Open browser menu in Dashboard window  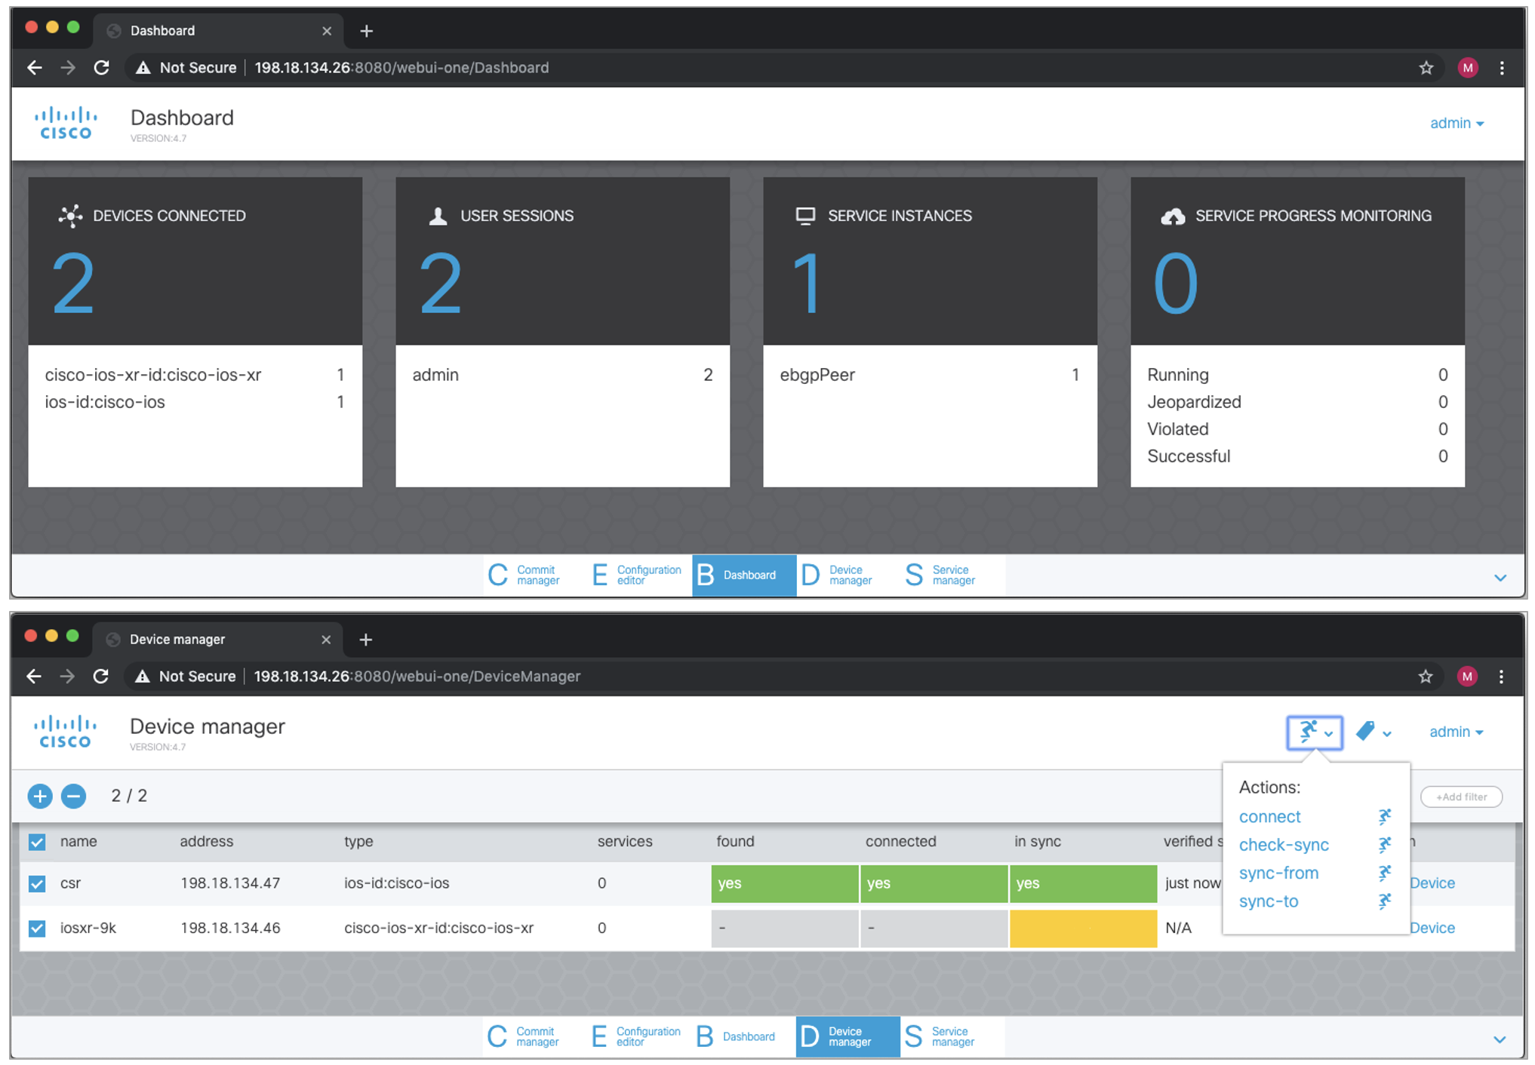click(x=1502, y=68)
